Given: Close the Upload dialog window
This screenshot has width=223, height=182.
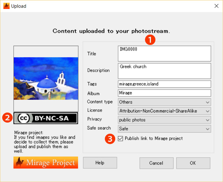Looking at the screenshot, I should [x=216, y=6].
